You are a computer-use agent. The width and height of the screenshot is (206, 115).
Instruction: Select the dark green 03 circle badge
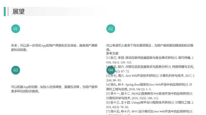[x=16, y=70]
